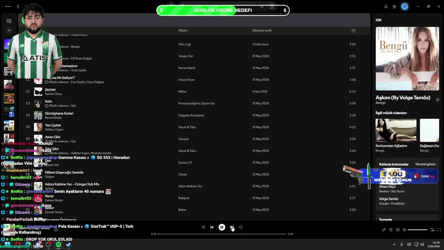Open the album Aman Aman
The width and height of the screenshot is (444, 250).
point(187,80)
